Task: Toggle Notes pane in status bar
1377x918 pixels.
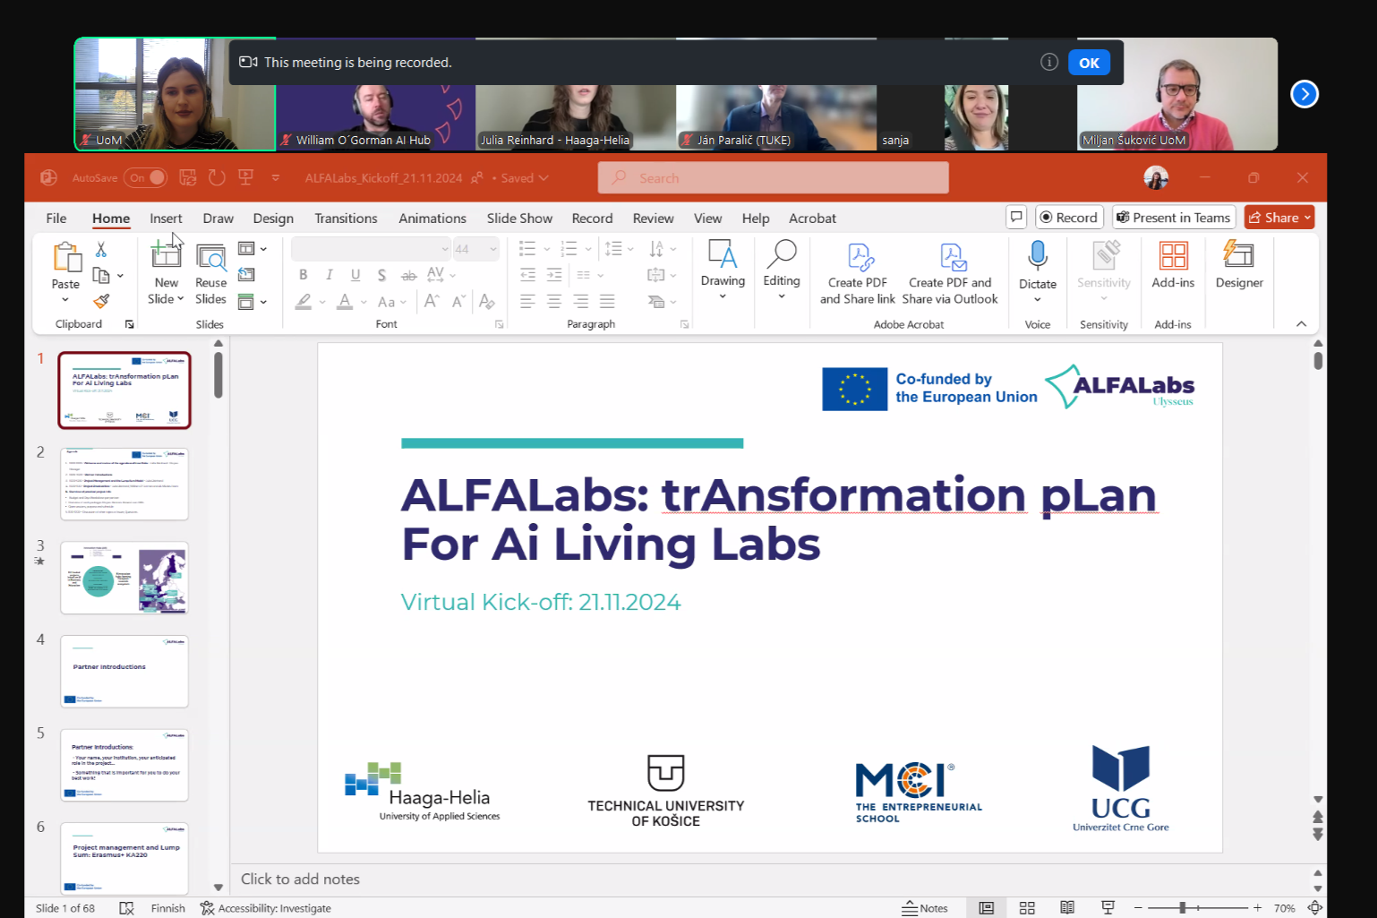Action: pos(925,908)
